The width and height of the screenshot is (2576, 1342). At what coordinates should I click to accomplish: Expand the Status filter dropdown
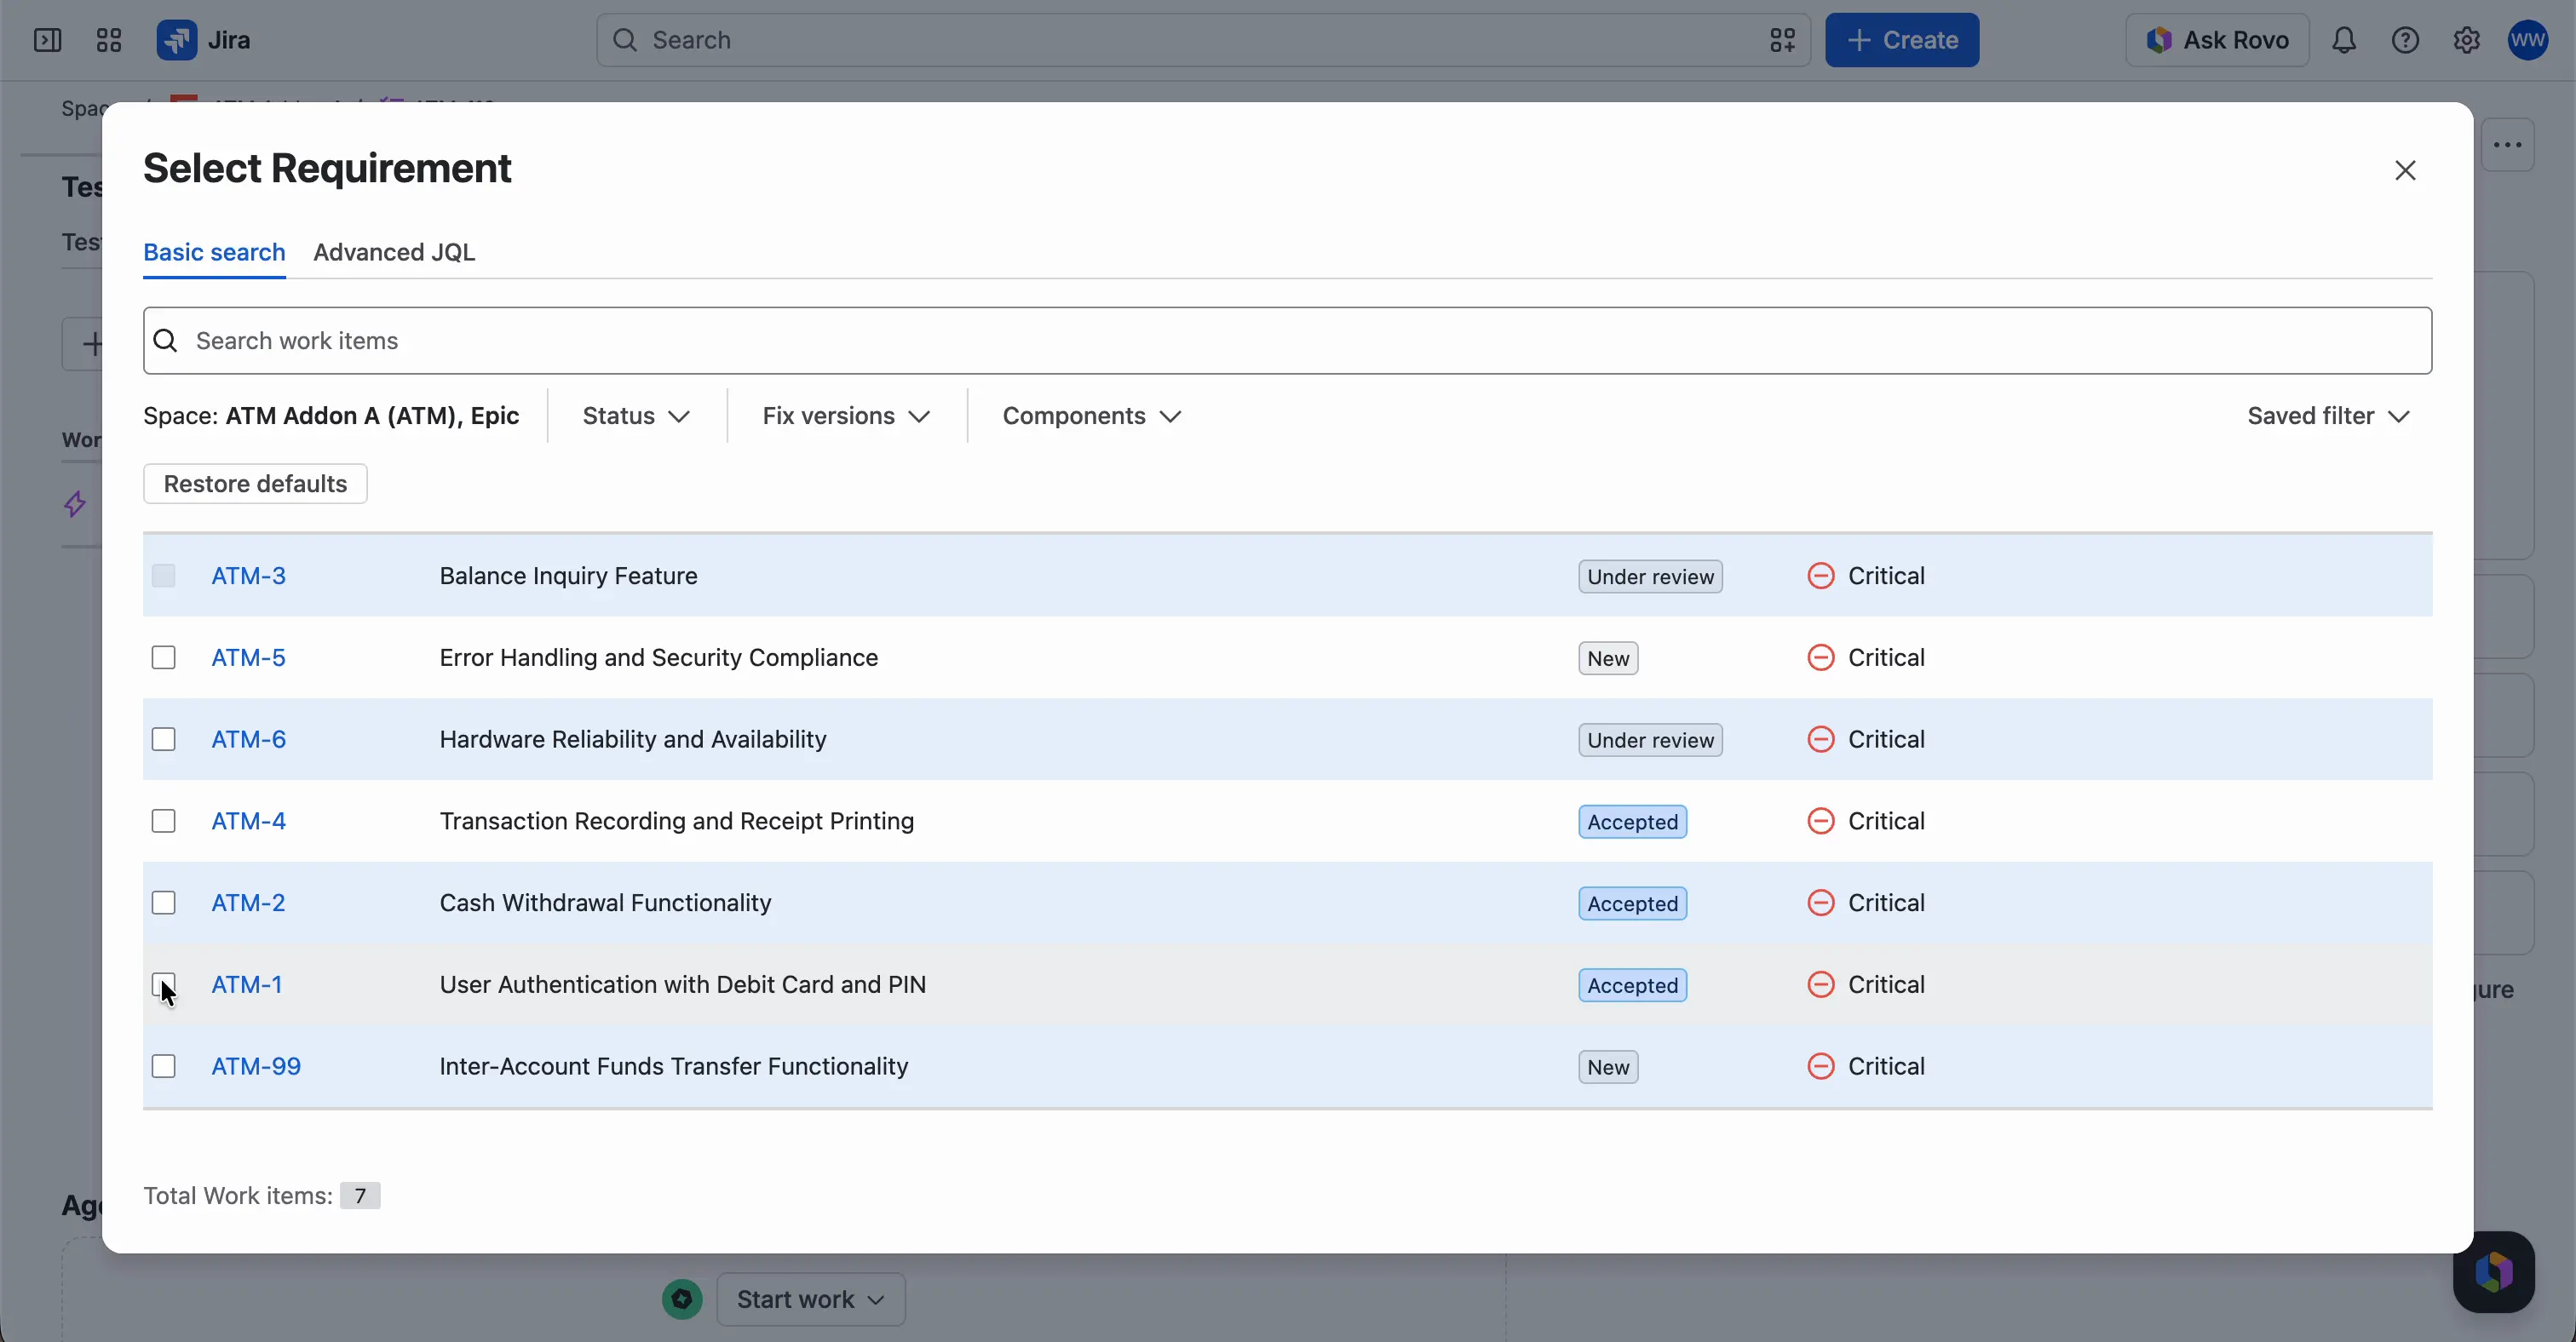pos(636,416)
